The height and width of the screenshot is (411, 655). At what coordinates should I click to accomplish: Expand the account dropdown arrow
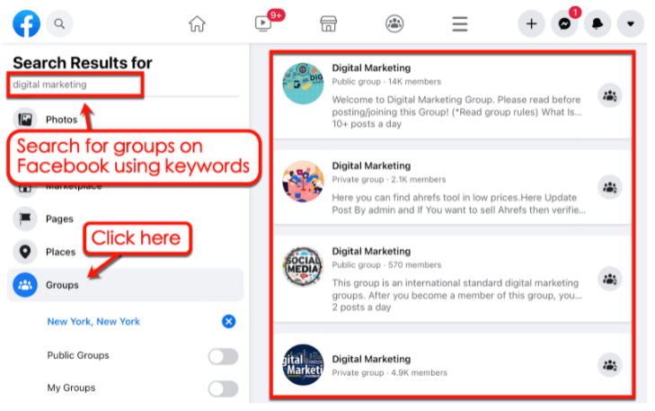pyautogui.click(x=631, y=23)
